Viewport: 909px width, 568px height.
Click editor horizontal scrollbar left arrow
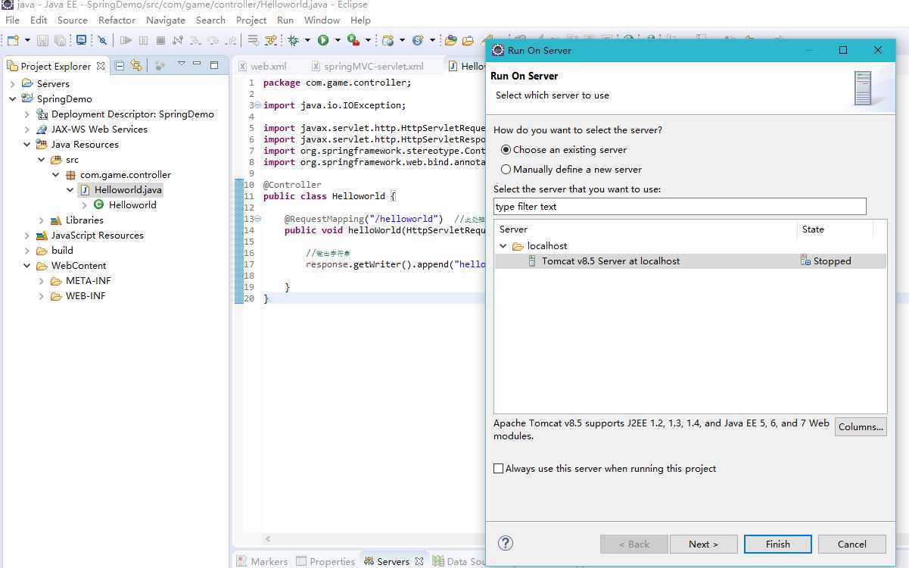pyautogui.click(x=268, y=539)
